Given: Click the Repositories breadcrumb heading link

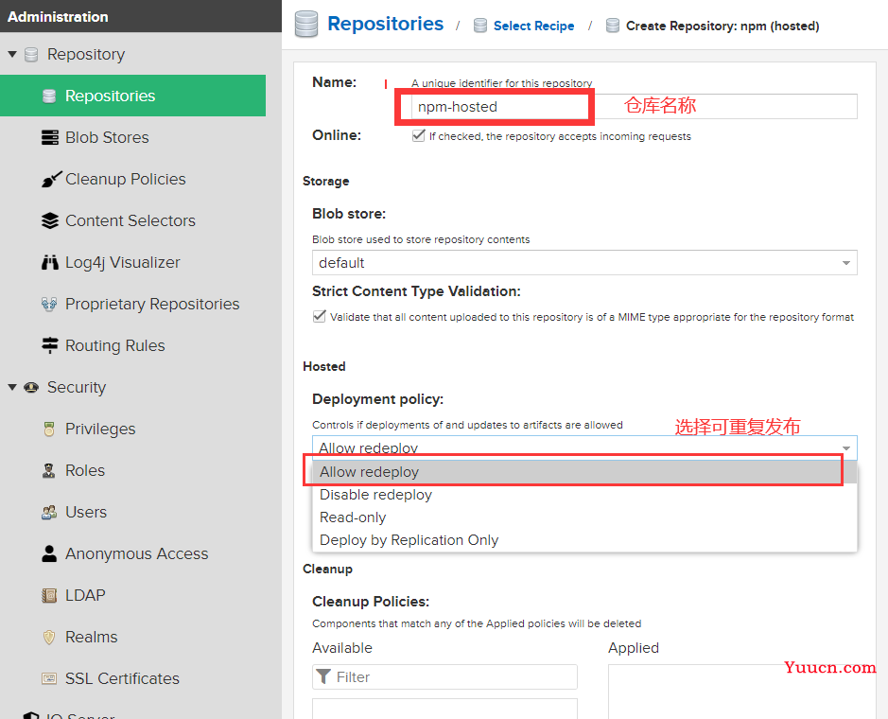Looking at the screenshot, I should point(385,24).
